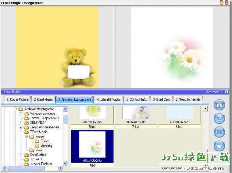
Task: Select the 3: Greeting Background tab
Action: tap(75, 100)
